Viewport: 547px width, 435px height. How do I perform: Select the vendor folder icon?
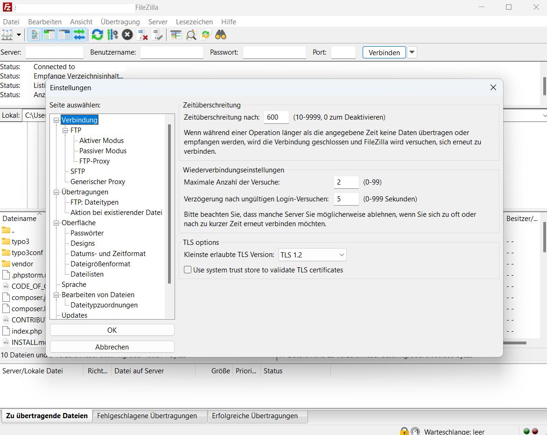(x=6, y=264)
